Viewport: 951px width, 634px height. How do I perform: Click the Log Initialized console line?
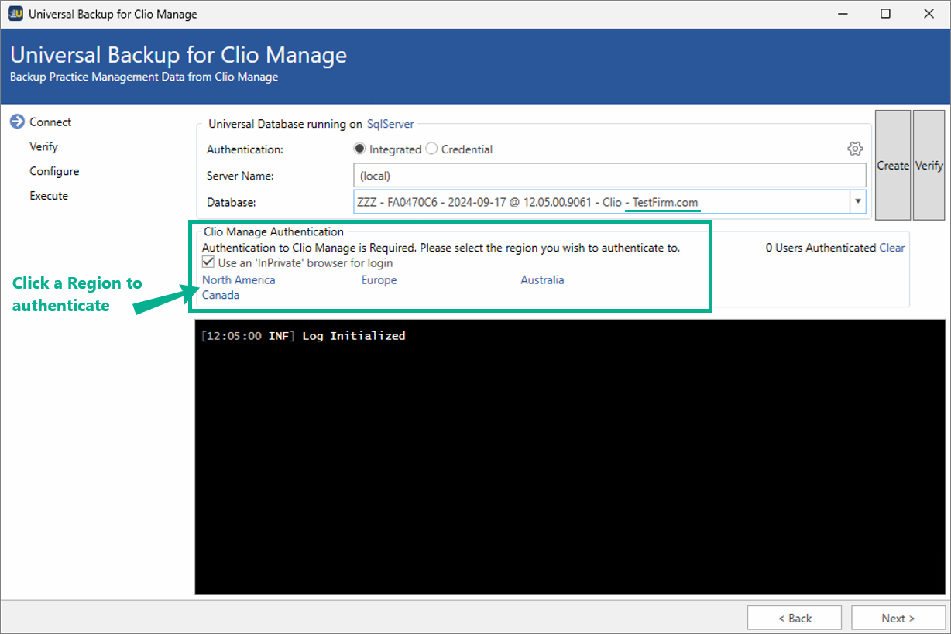point(303,336)
